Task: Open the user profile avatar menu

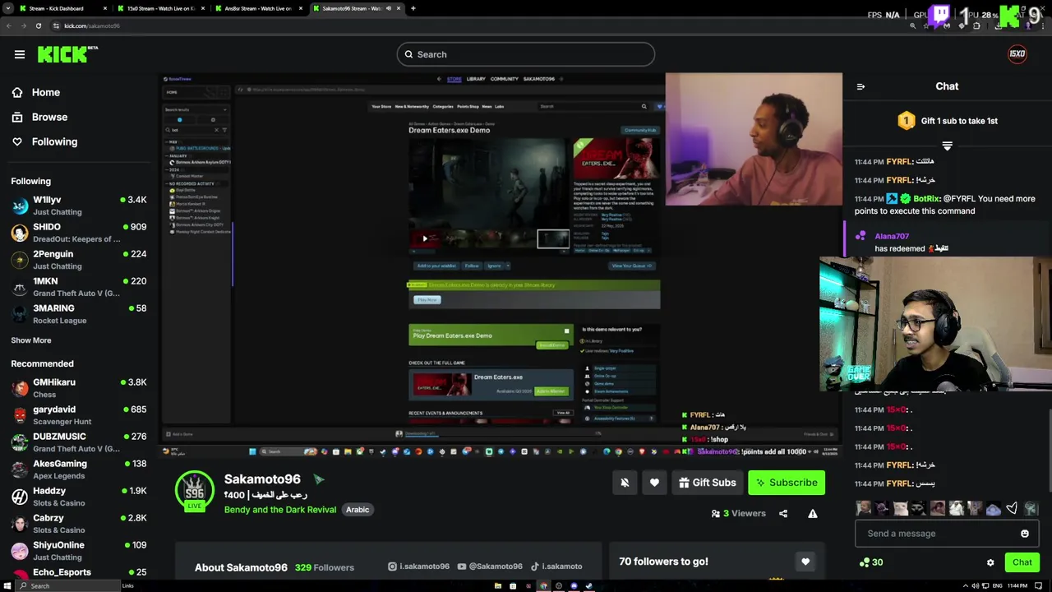Action: (x=1017, y=54)
